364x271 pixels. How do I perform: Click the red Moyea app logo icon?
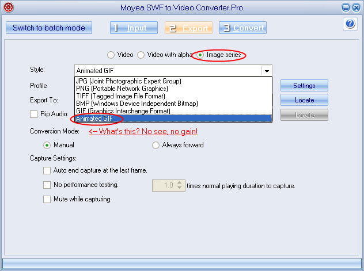(9, 7)
